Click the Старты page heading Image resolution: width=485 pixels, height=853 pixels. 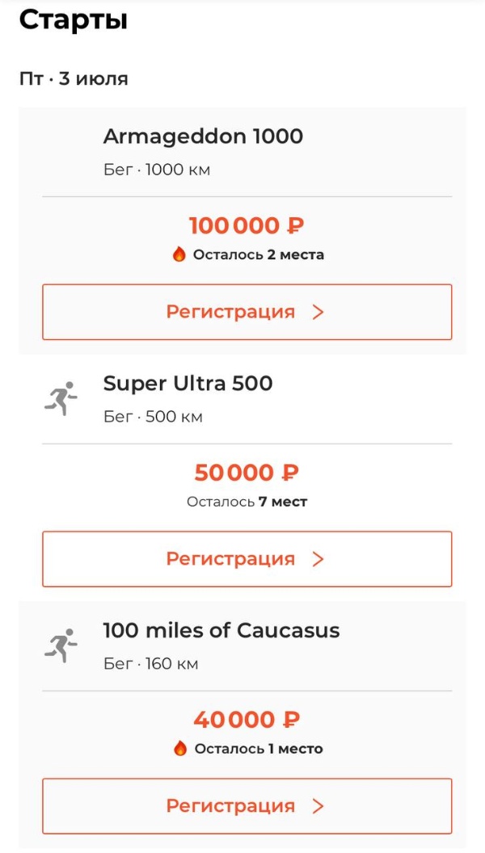click(x=72, y=19)
